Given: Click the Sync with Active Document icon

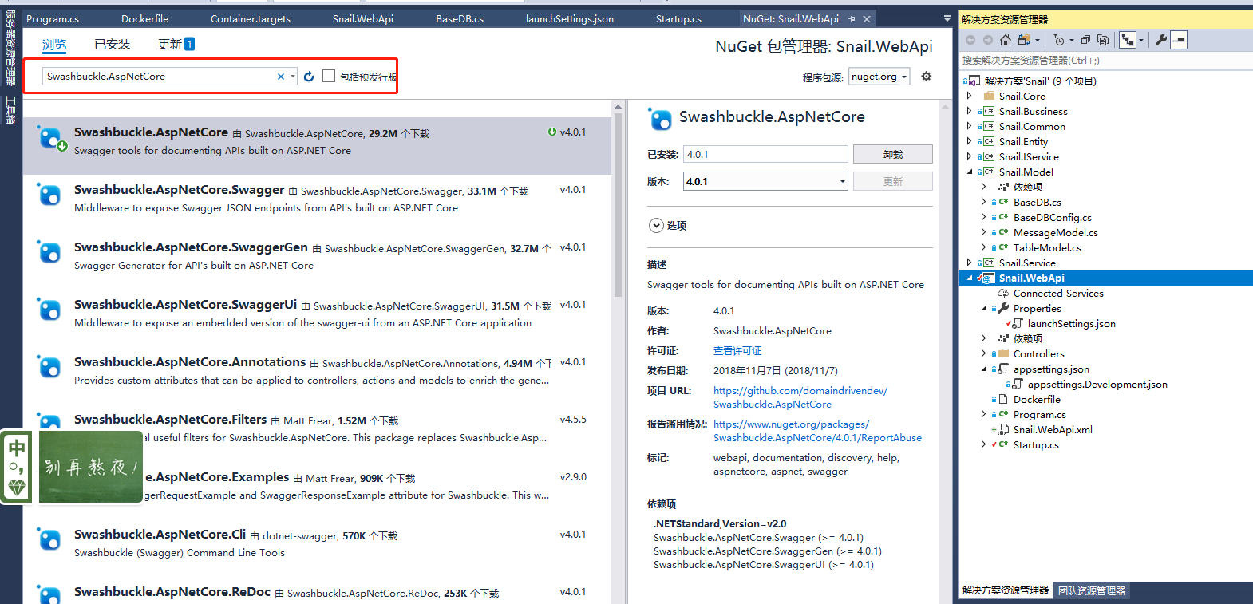Looking at the screenshot, I should click(x=1023, y=40).
